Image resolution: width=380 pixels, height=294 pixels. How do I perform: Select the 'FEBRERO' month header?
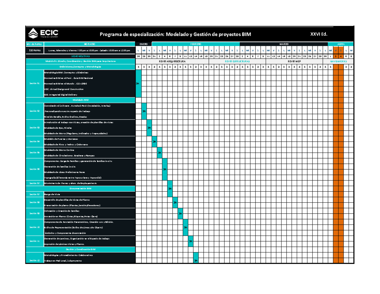[x=196, y=44]
